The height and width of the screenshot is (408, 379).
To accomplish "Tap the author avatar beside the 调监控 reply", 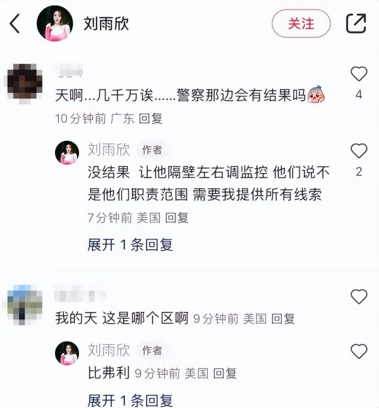I will (67, 153).
